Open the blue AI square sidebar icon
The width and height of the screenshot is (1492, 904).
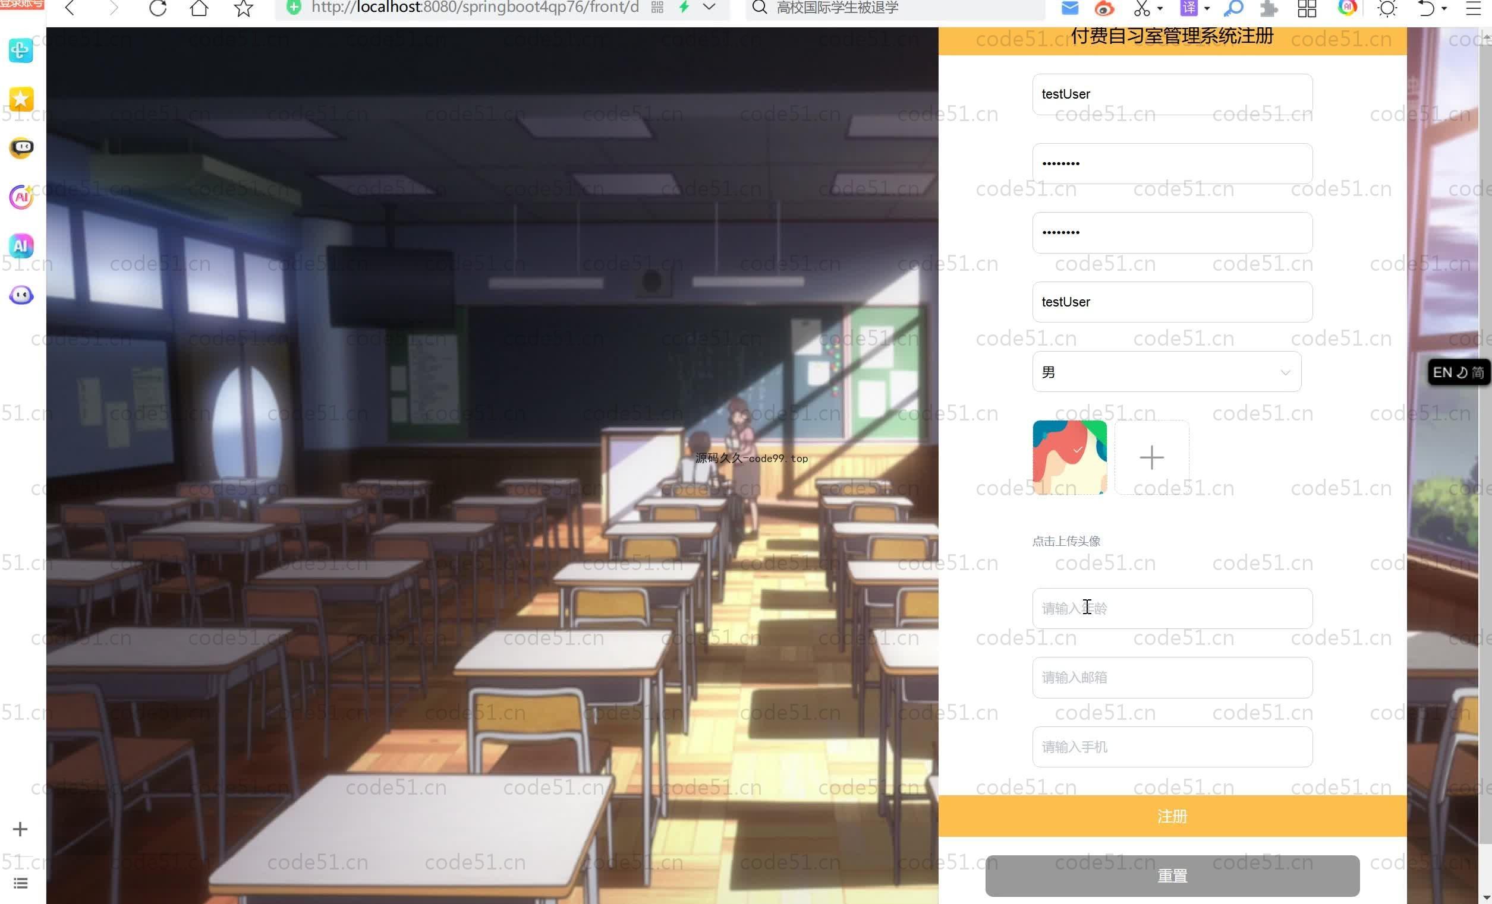point(21,246)
